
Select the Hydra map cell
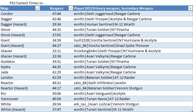(20, 67)
